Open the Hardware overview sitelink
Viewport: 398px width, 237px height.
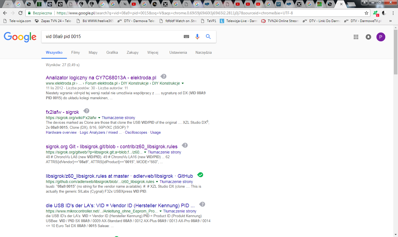click(61, 132)
